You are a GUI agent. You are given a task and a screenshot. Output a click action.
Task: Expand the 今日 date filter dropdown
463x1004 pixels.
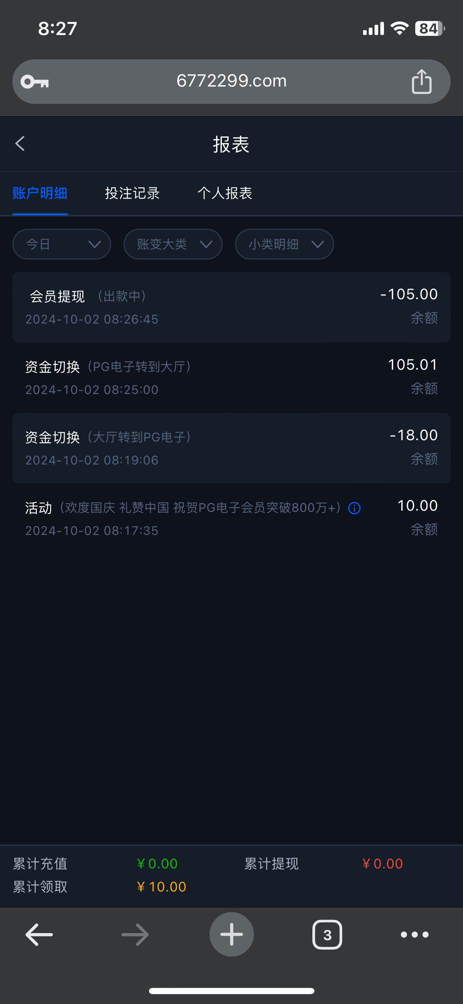tap(62, 244)
